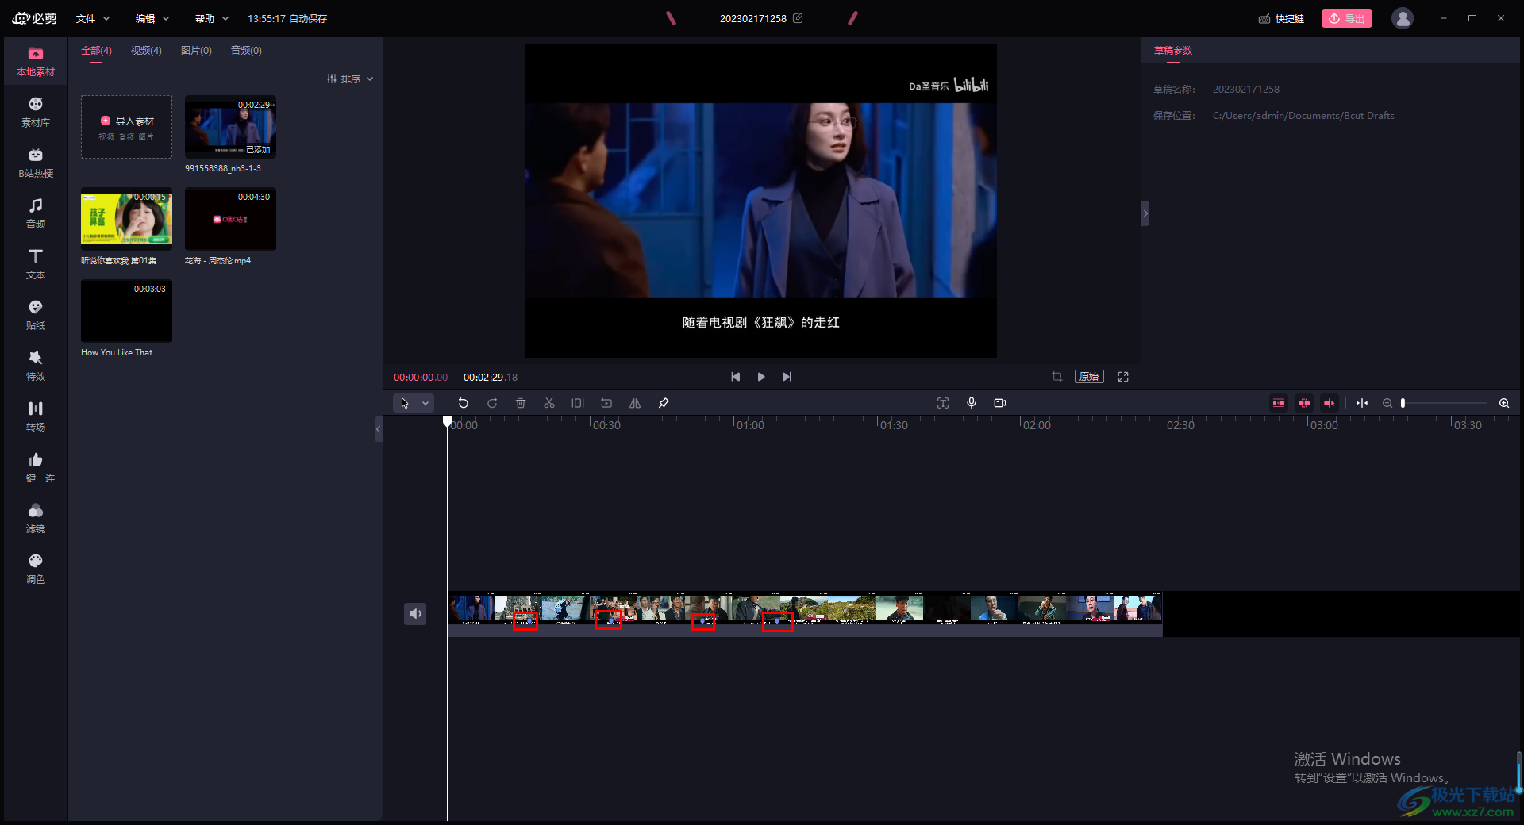Expand the selection tool dropdown arrow
Screen dimensions: 1524x825
[x=425, y=403]
